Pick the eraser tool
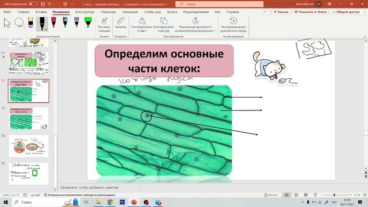Image resolution: width=368 pixels, height=207 pixels. click(x=30, y=22)
